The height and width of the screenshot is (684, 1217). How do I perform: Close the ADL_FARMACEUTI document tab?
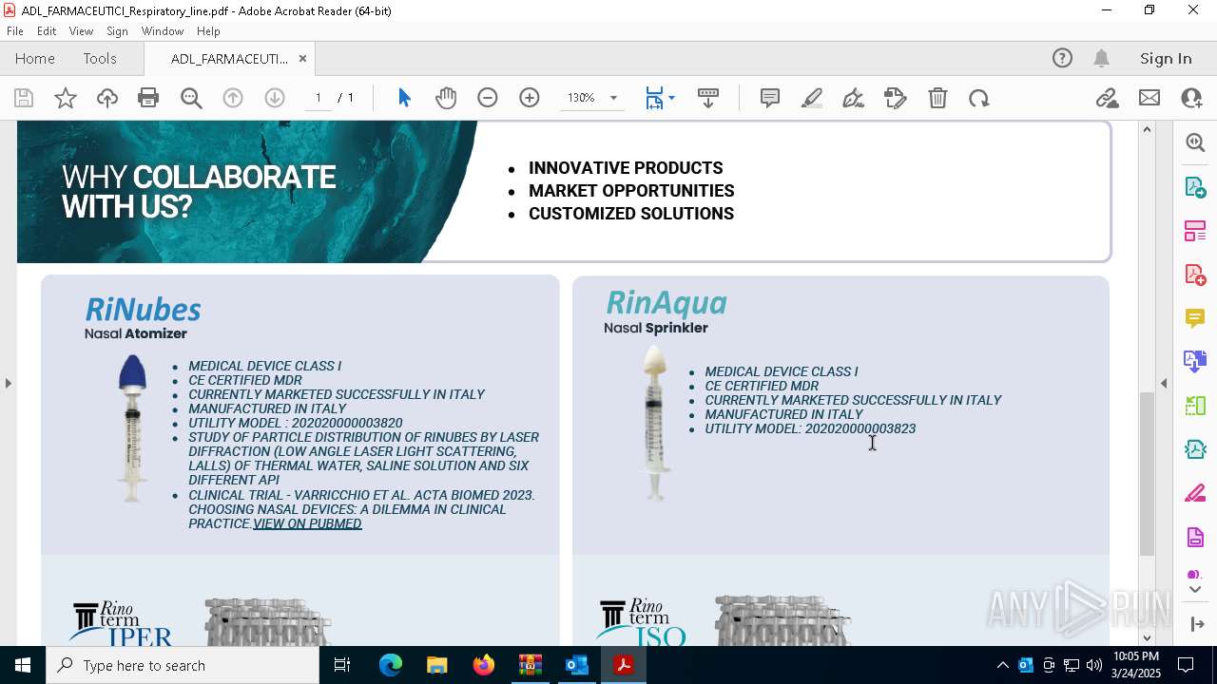pyautogui.click(x=302, y=58)
